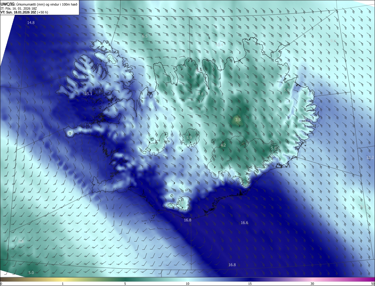Image resolution: width=375 pixels, height=286 pixels.
Task: Select the 6.5 value label north of Iceland
Action: (145, 36)
